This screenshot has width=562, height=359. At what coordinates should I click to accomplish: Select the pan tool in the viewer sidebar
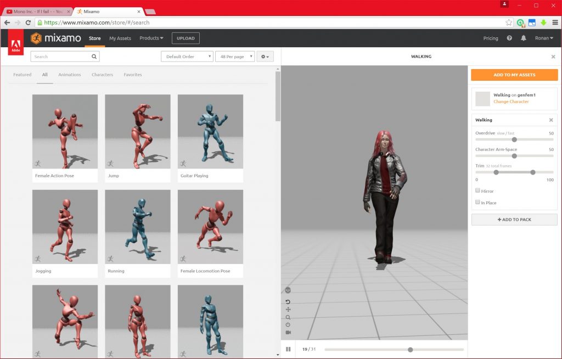pos(288,309)
